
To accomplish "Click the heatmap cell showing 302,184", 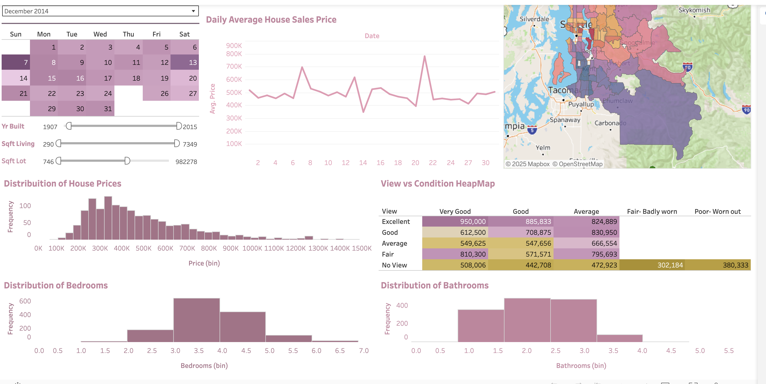I will tap(652, 265).
